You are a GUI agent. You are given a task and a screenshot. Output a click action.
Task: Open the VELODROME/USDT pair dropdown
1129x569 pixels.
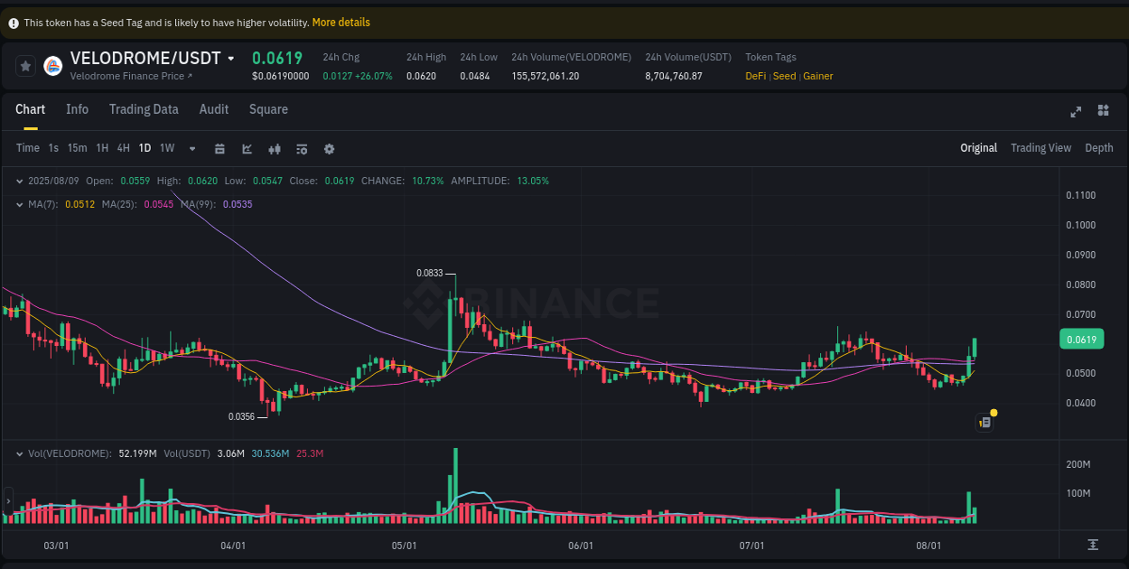229,57
